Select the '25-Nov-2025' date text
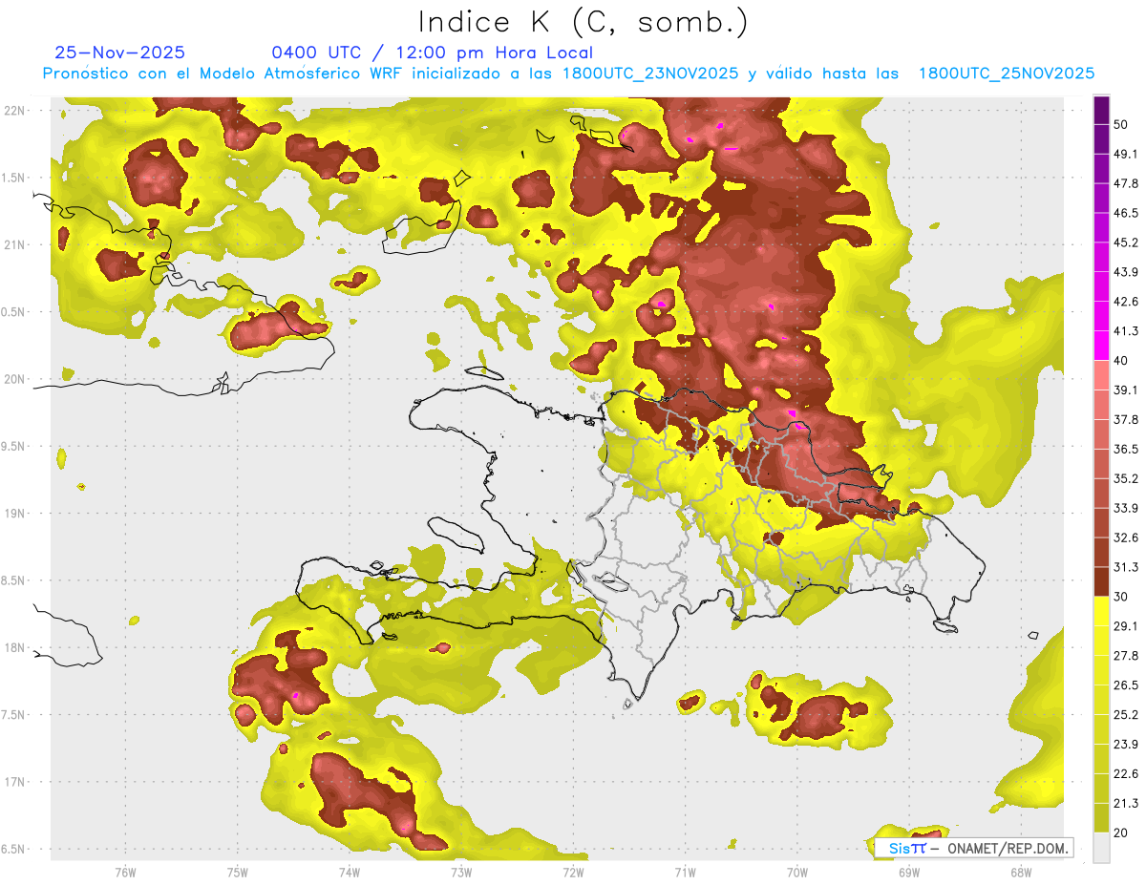The image size is (1146, 885). [x=120, y=53]
